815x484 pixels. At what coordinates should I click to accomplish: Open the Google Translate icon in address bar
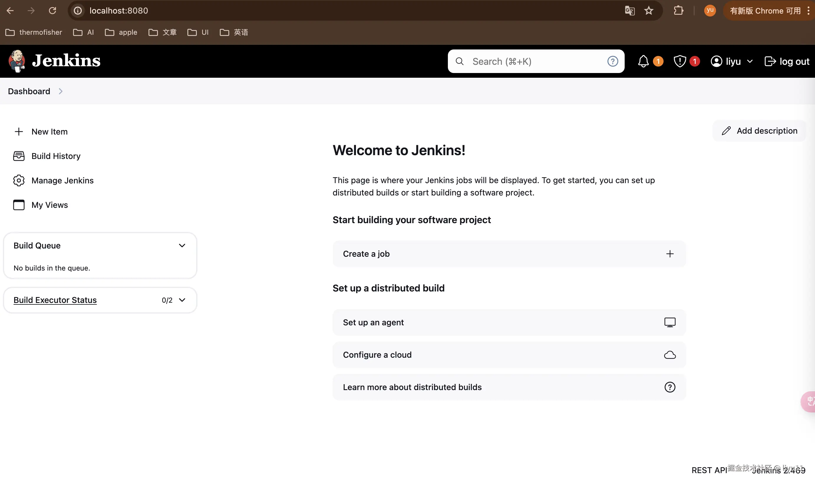point(630,10)
